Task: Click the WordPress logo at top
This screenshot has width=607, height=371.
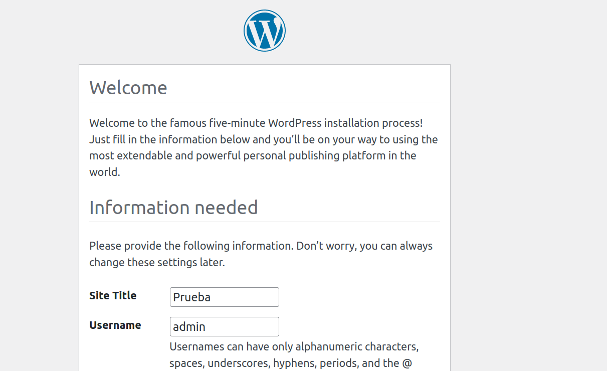Action: 265,31
